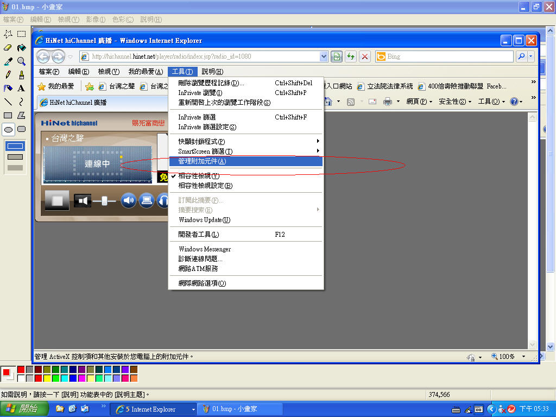
Task: Pick the yellow color swatch
Action: coord(47,378)
